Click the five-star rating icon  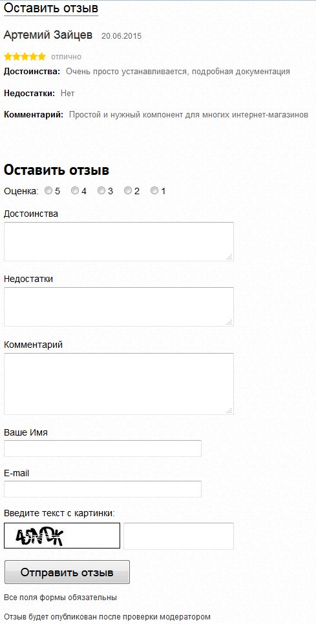pyautogui.click(x=25, y=57)
